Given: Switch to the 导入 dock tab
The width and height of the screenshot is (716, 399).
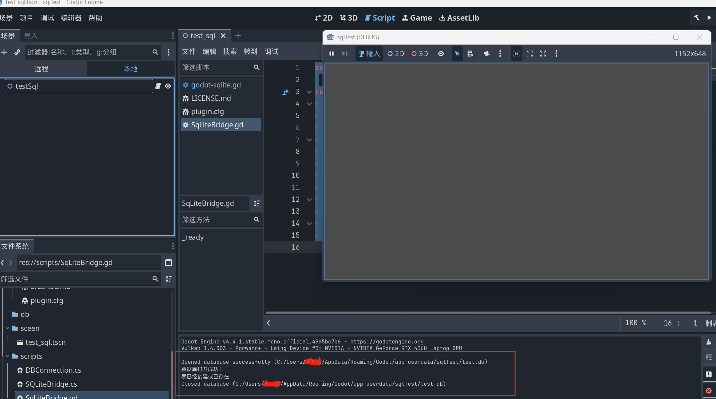Looking at the screenshot, I should (31, 36).
